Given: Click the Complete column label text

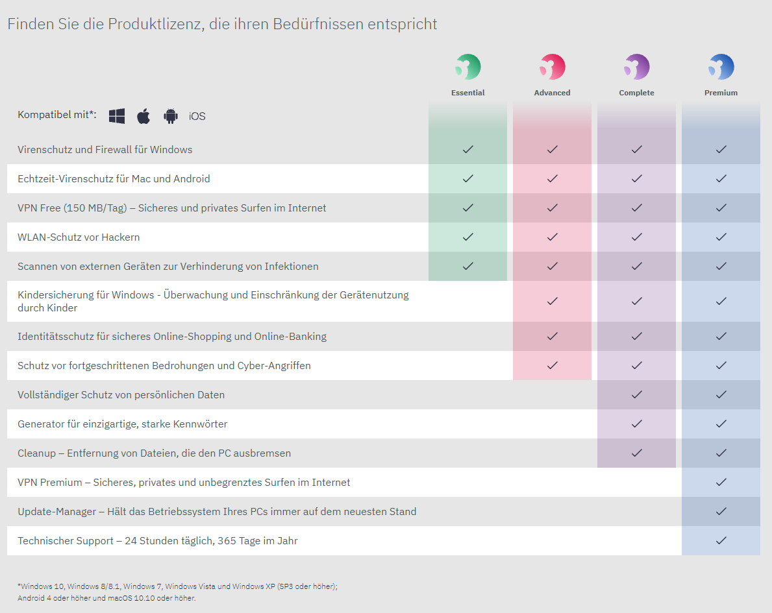Looking at the screenshot, I should pyautogui.click(x=636, y=93).
